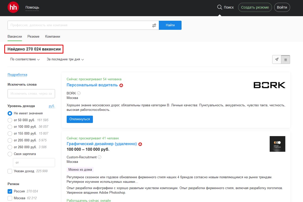
Task: Expand По соответствию sort dropdown
Action: [25, 60]
